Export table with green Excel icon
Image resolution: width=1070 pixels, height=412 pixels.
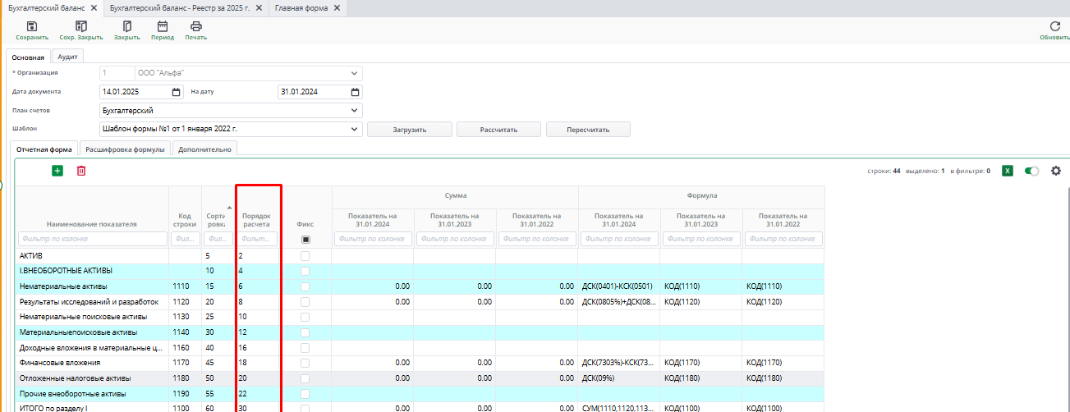click(1008, 171)
